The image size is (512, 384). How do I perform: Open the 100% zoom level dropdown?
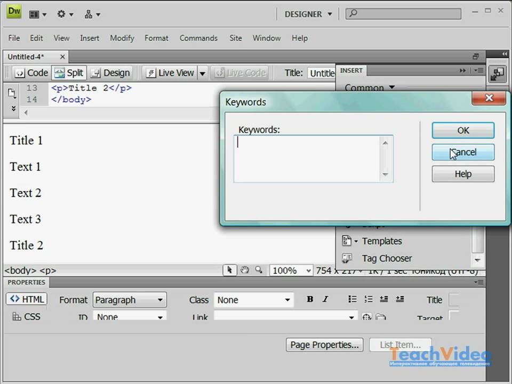(291, 270)
